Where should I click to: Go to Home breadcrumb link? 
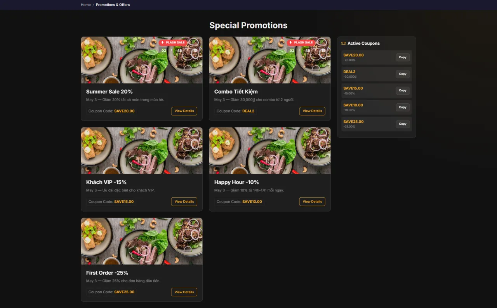(85, 5)
